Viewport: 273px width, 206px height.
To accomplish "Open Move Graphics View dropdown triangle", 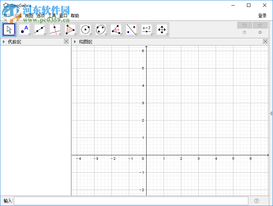I will tap(167, 34).
